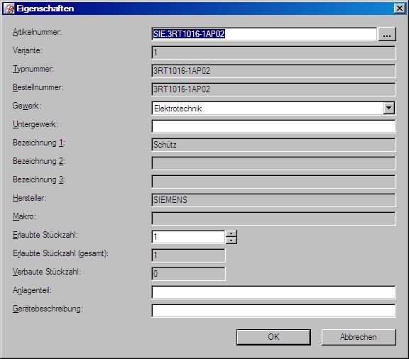
Task: Select the Artikelnummer input field
Action: (x=264, y=34)
